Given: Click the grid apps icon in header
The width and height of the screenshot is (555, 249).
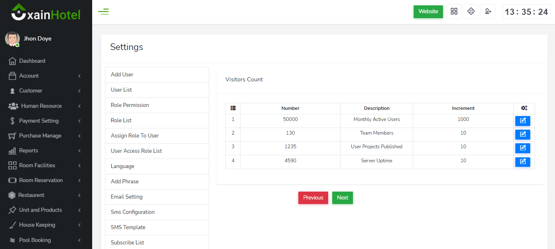Looking at the screenshot, I should point(454,12).
